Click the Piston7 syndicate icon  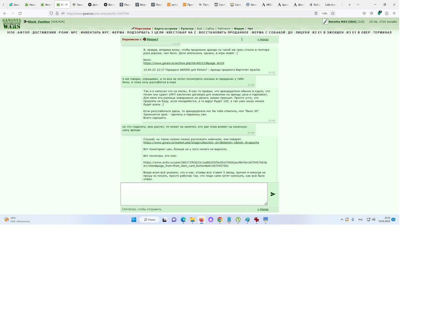144,39
